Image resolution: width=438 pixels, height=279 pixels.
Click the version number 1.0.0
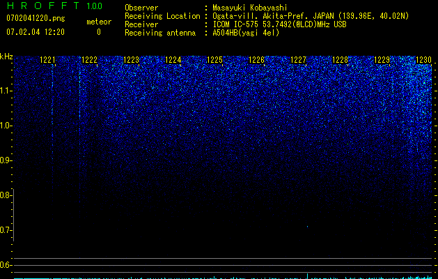(x=95, y=6)
